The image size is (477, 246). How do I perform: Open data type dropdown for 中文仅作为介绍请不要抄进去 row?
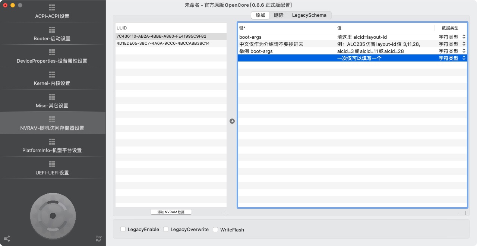(x=464, y=44)
